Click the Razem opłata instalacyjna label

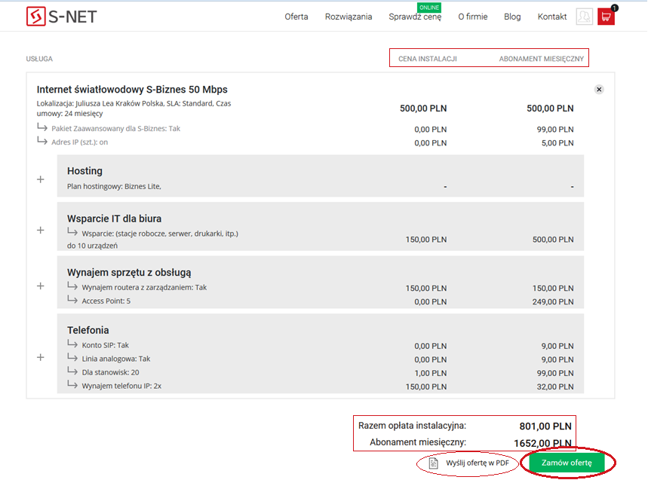tap(412, 426)
